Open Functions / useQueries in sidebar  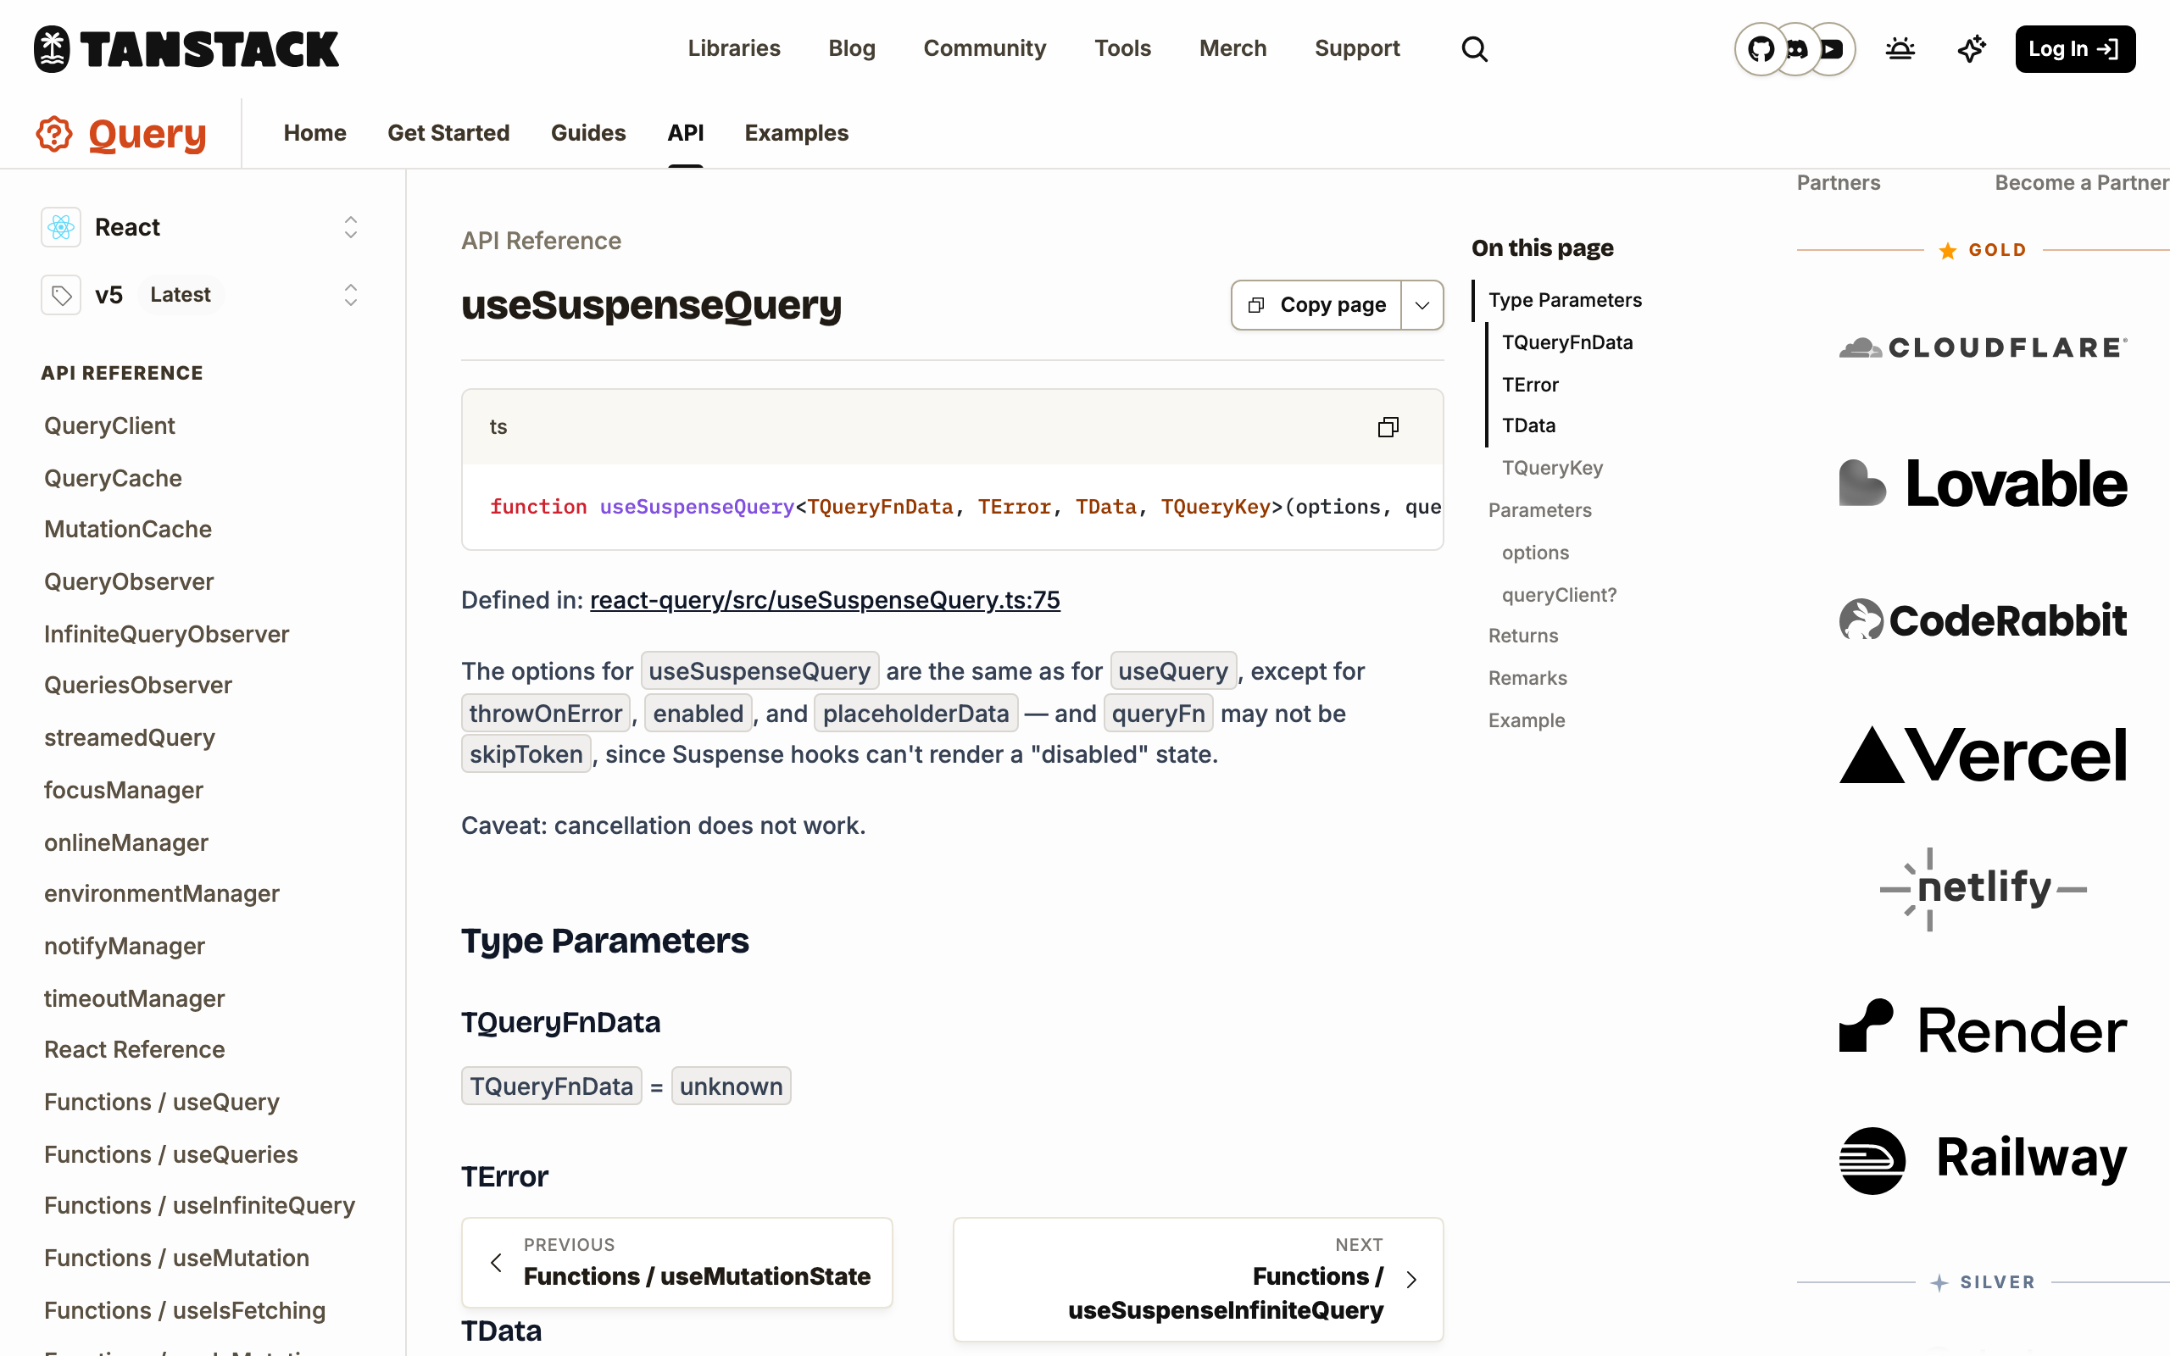[170, 1154]
